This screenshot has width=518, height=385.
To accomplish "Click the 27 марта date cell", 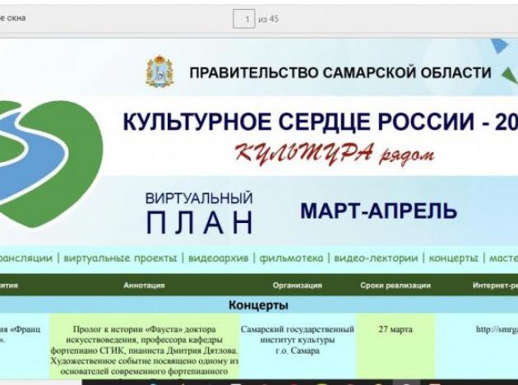I will click(395, 329).
